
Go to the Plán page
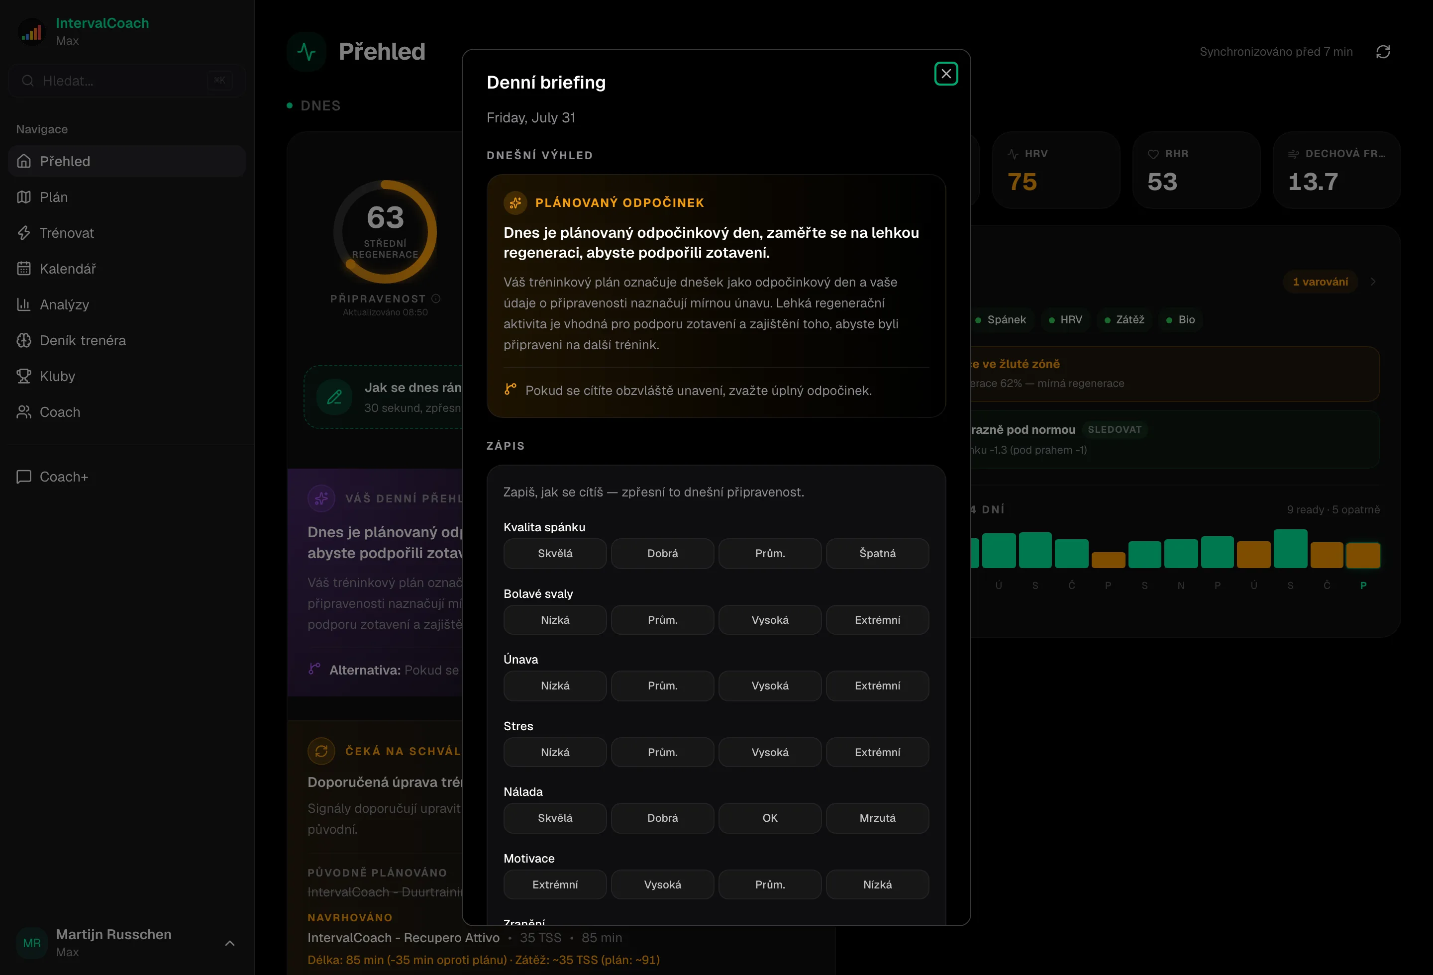pos(127,197)
